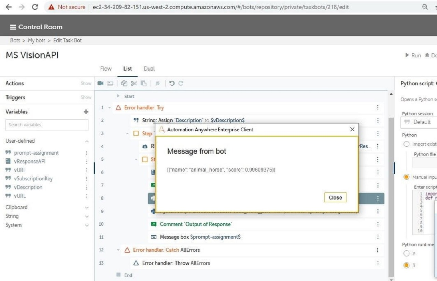Click the Search variables field

[47, 125]
